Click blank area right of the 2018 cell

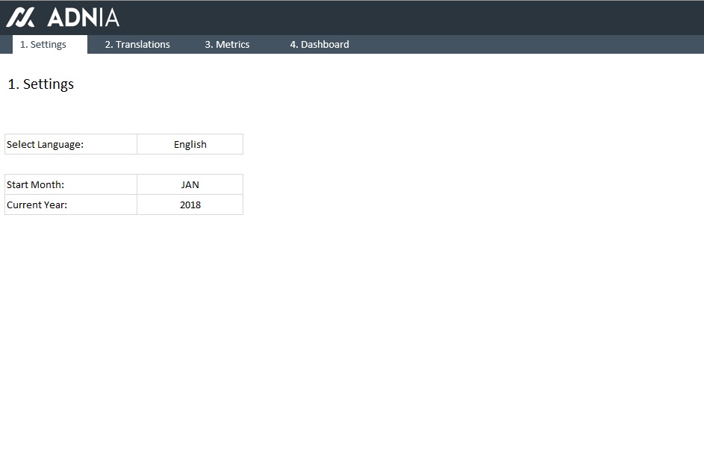click(373, 205)
